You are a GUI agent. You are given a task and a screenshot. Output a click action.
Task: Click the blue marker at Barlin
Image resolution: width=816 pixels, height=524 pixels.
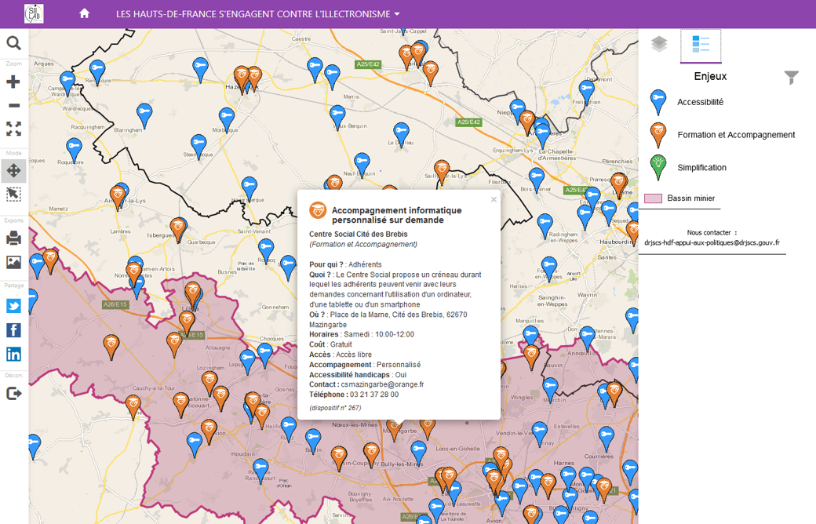pos(313,440)
